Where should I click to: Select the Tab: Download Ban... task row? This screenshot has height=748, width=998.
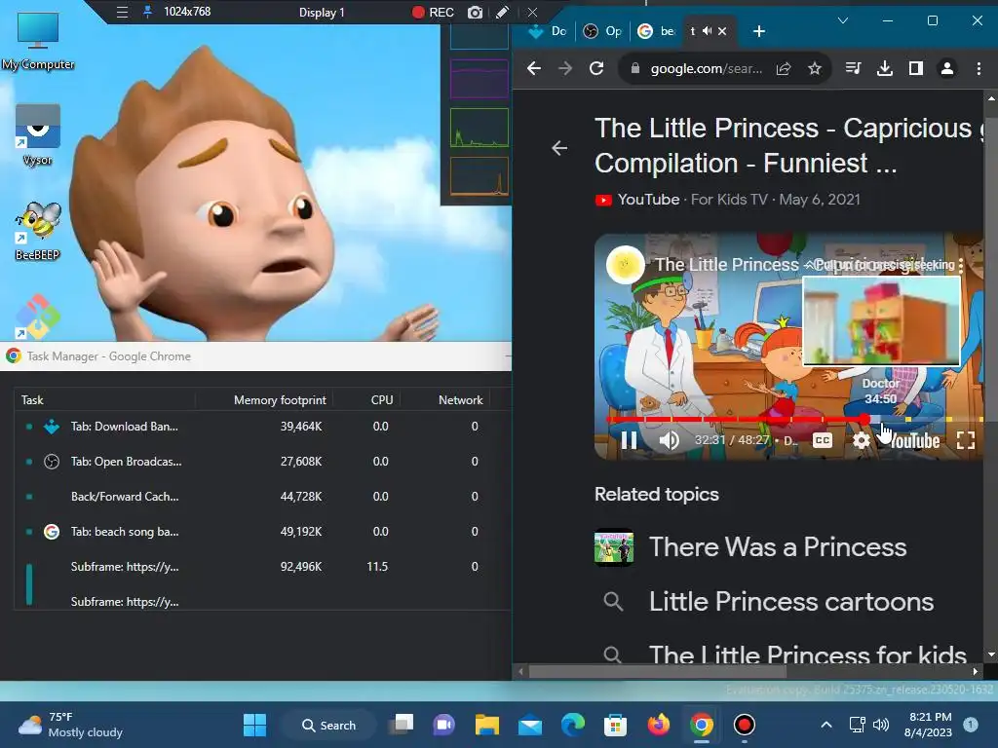(x=262, y=427)
